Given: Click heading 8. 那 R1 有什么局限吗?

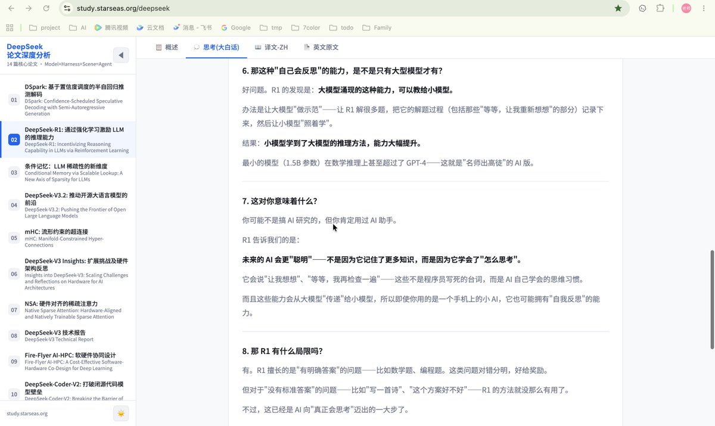Looking at the screenshot, I should (282, 351).
